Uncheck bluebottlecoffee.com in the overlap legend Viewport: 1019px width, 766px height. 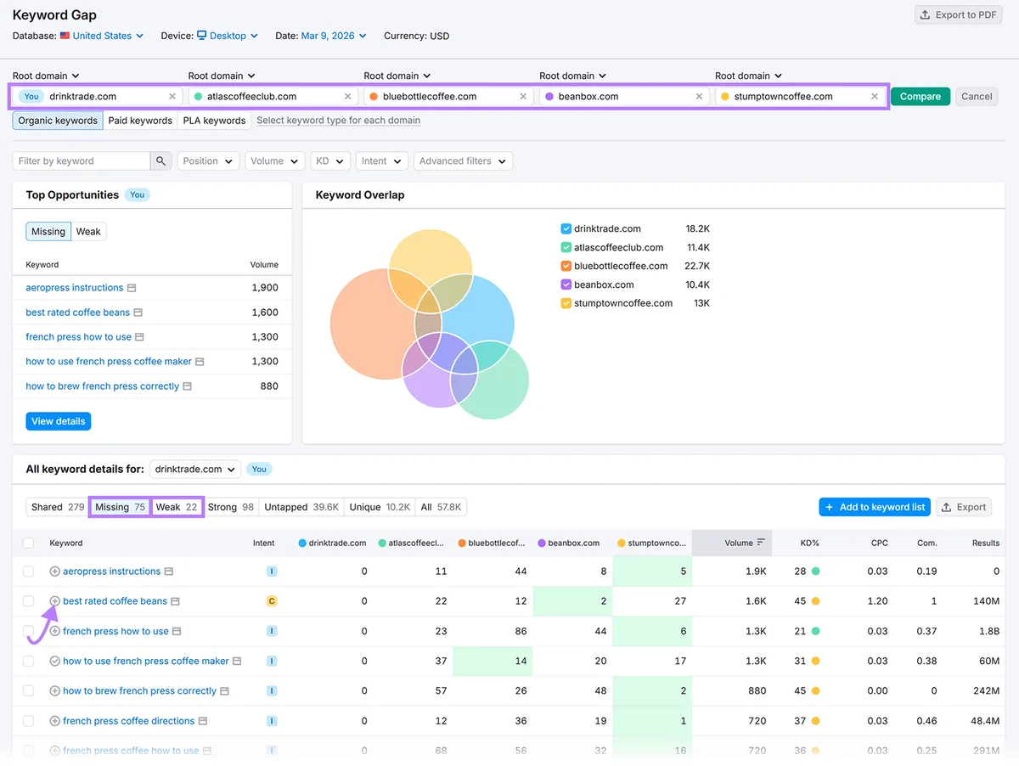[x=566, y=267]
